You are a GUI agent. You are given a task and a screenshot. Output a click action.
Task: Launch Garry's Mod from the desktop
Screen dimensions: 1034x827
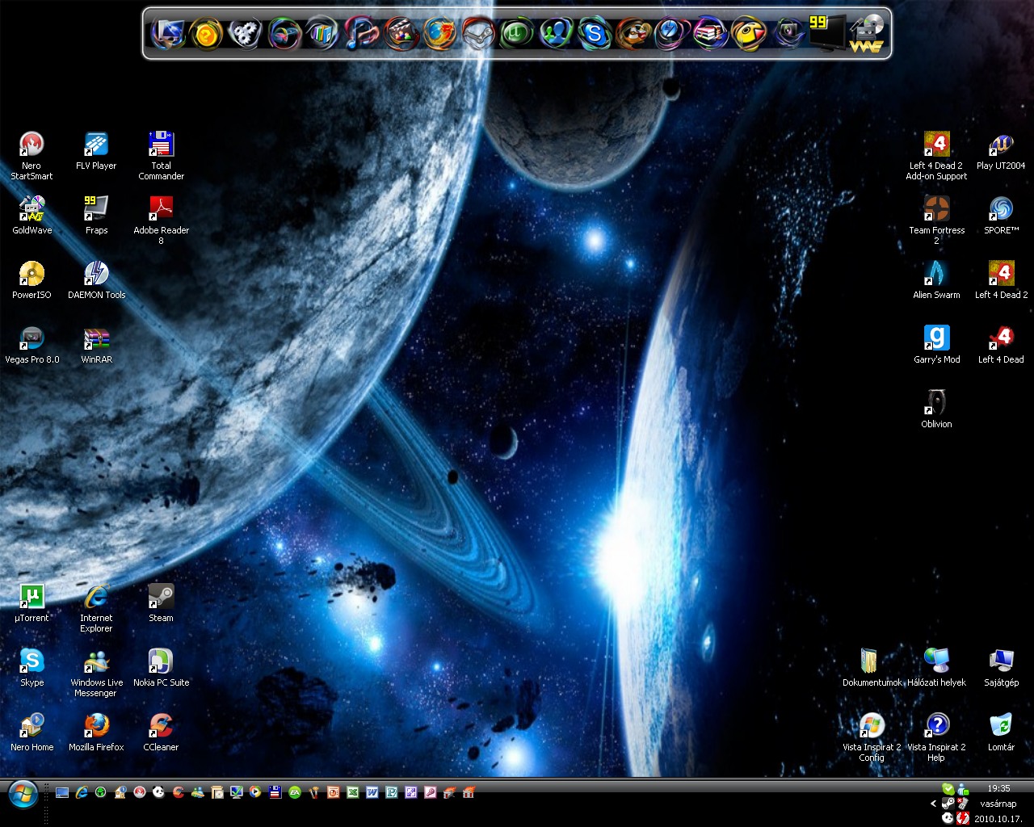pyautogui.click(x=936, y=338)
